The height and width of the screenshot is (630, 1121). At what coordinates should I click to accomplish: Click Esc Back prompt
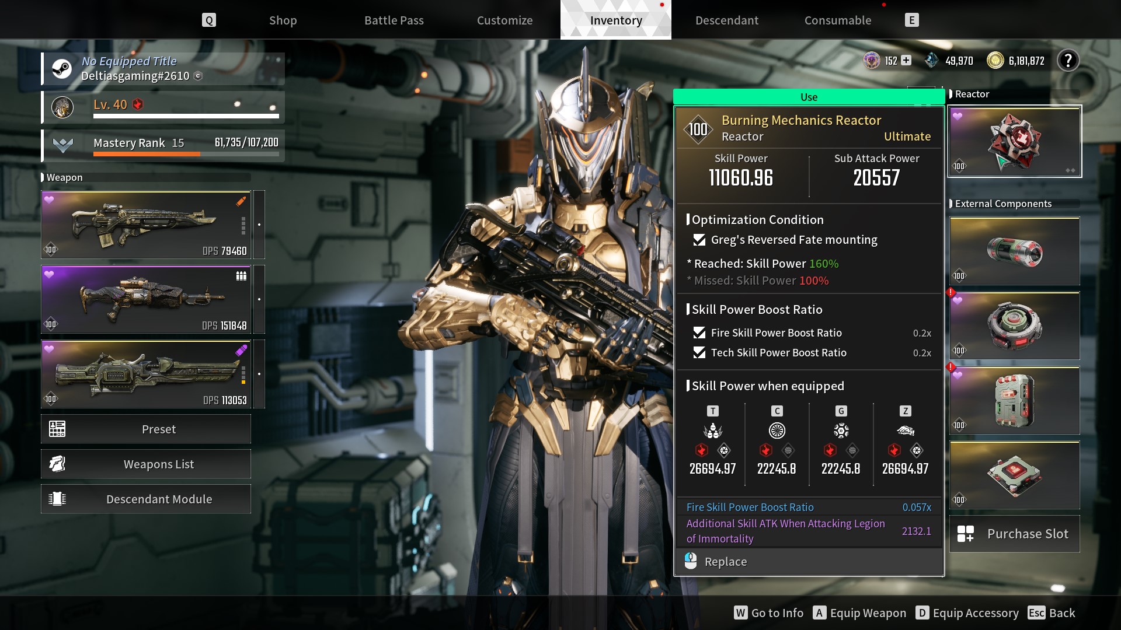[x=1052, y=613]
